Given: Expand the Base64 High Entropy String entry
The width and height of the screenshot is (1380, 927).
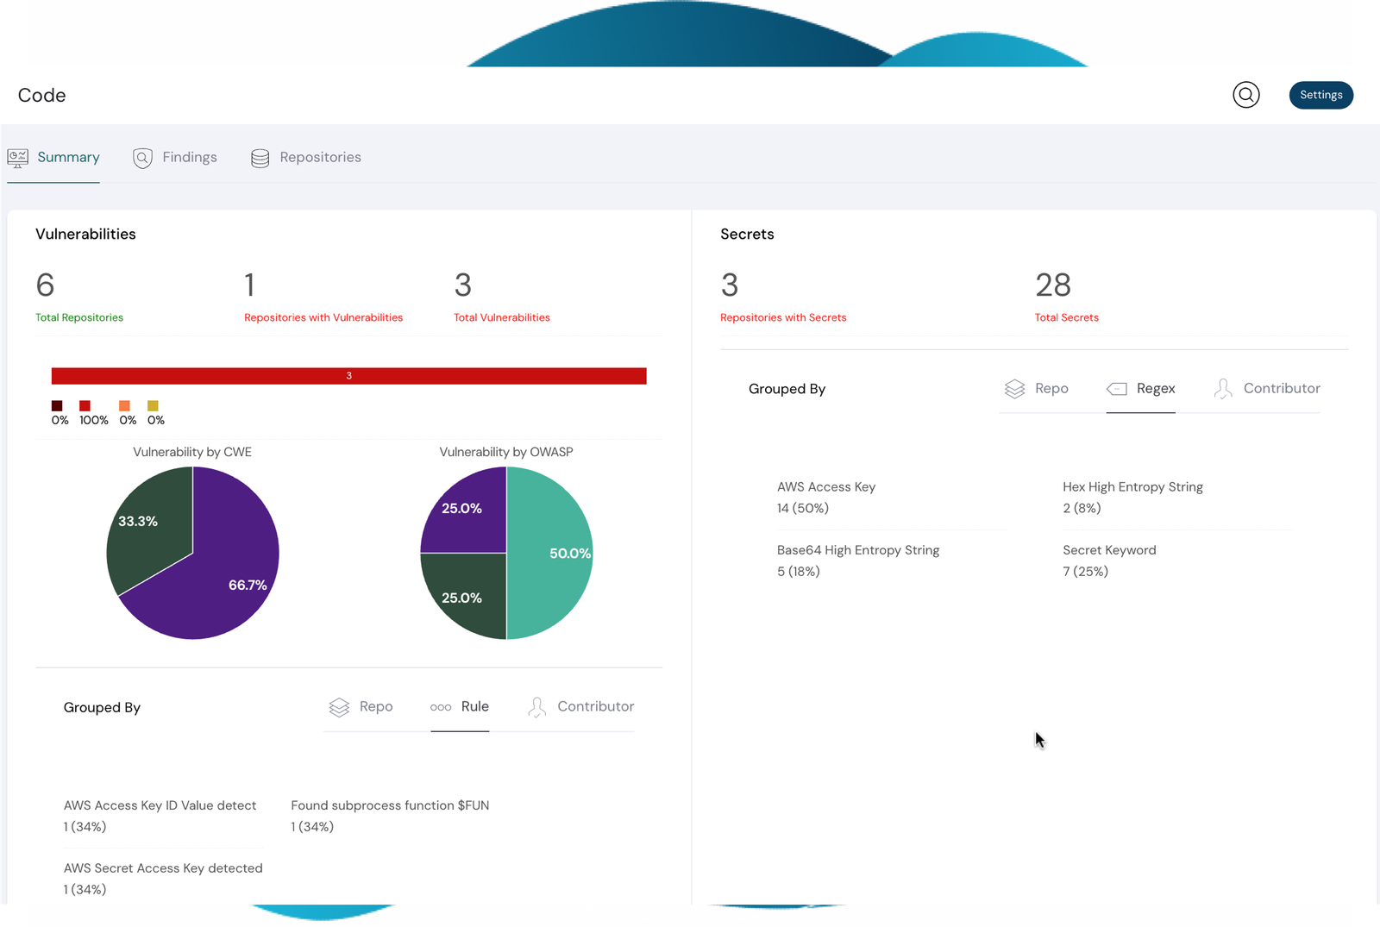Looking at the screenshot, I should pos(857,549).
